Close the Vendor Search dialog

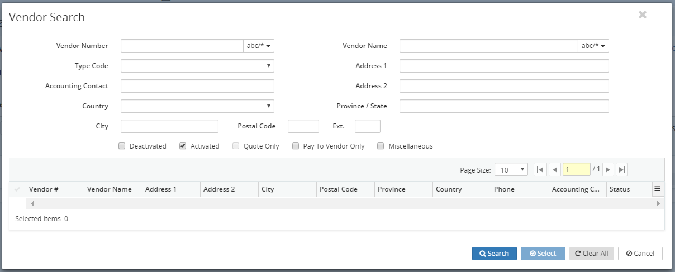(643, 15)
